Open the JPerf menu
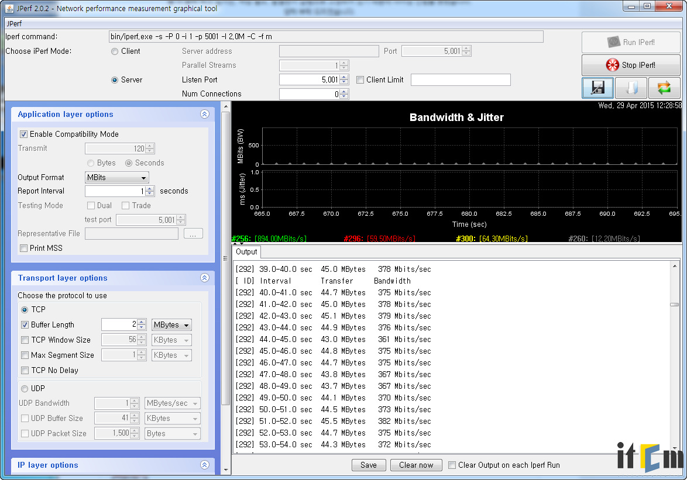 coord(14,23)
